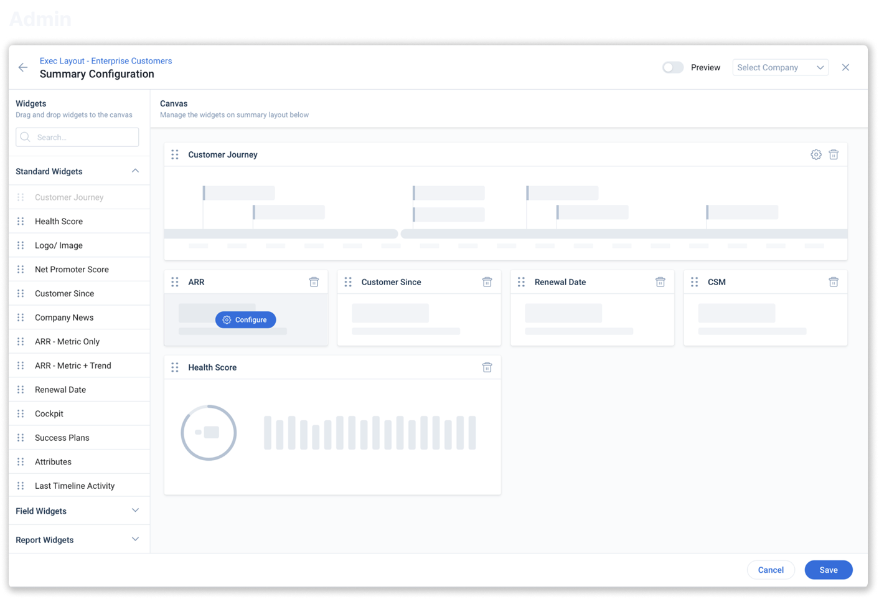This screenshot has height=599, width=879.
Task: Select Logo/ Image widget row
Action: point(79,245)
